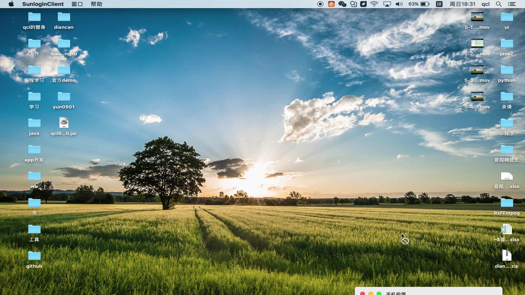Open the WeChat menu bar icon
525x295 pixels.
[x=342, y=4]
